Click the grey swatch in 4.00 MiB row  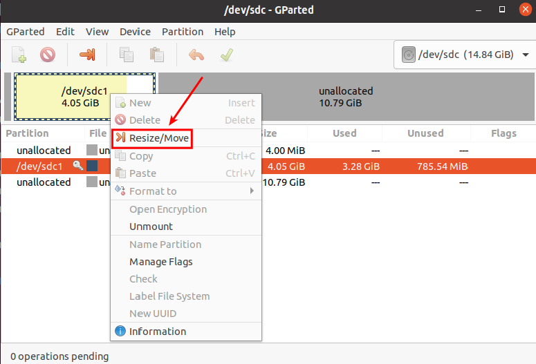coord(92,150)
